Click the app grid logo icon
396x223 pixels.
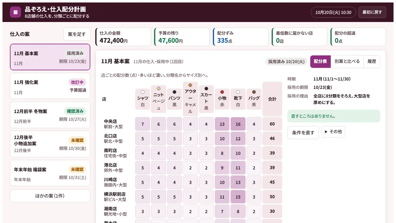15,12
